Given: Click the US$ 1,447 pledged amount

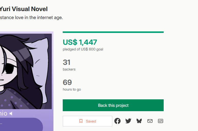Looking at the screenshot, I should coord(80,42).
